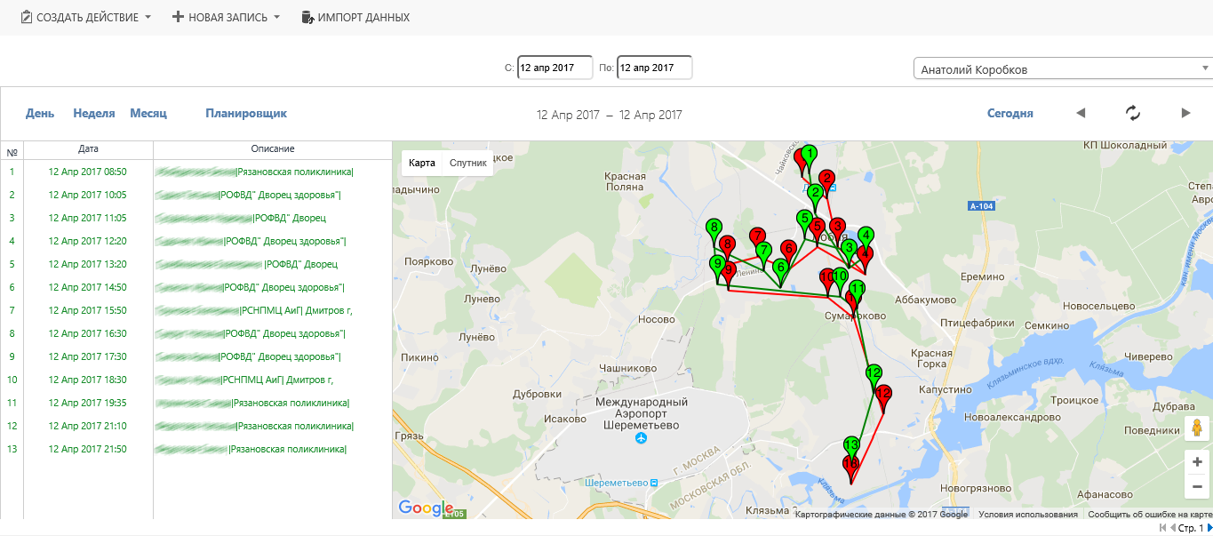1213x536 pixels.
Task: Go to the next date period arrow
Action: [x=1185, y=113]
